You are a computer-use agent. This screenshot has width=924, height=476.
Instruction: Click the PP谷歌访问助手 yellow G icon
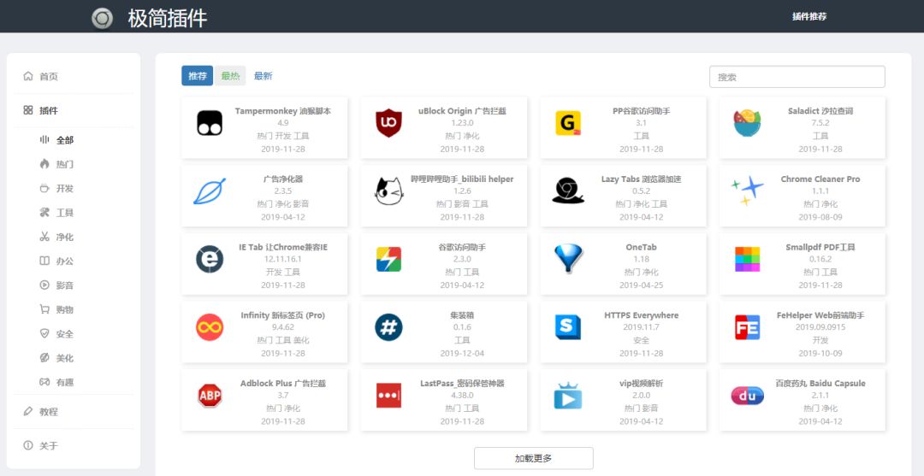[568, 123]
